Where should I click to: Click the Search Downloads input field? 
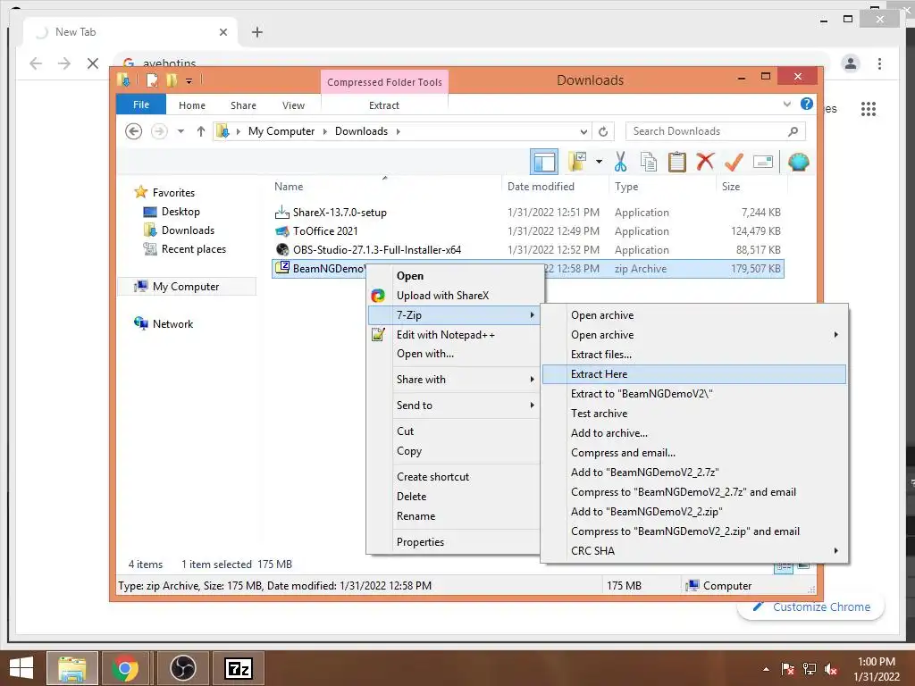tap(715, 131)
